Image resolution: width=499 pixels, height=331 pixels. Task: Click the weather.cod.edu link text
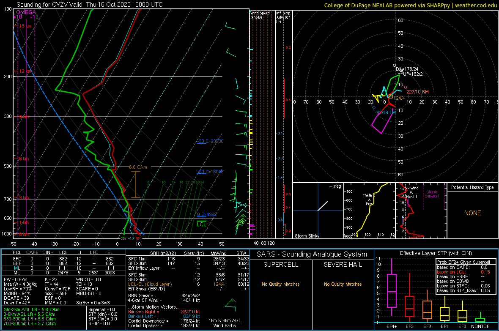click(x=476, y=5)
